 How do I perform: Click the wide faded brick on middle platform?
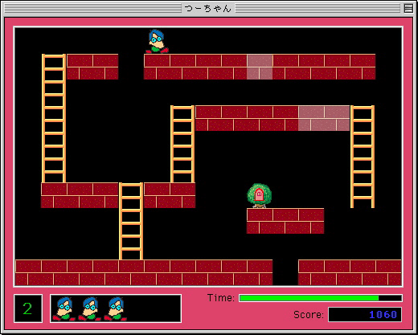(324, 118)
